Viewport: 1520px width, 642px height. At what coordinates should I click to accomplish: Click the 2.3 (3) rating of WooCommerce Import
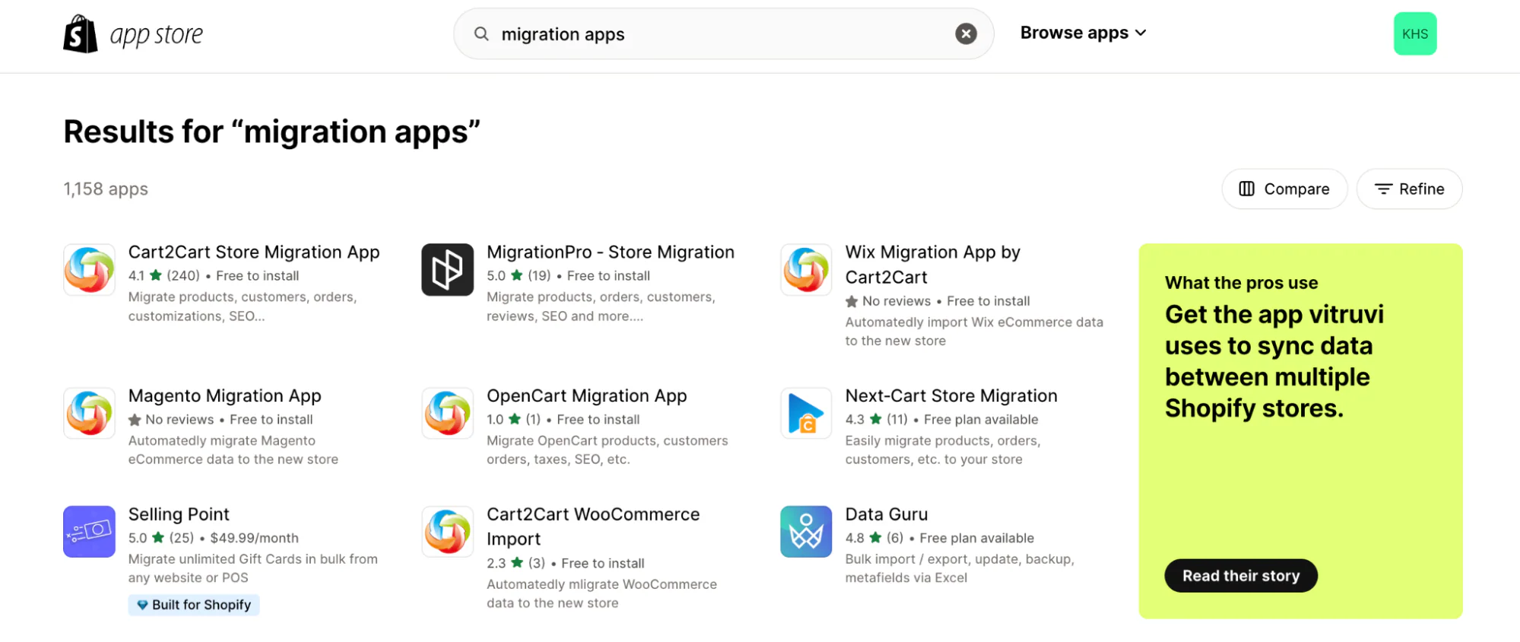click(516, 563)
